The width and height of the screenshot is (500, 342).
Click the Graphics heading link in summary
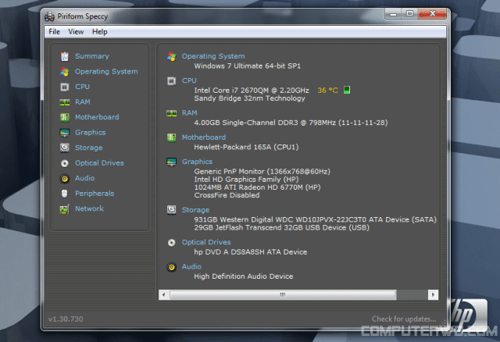pyautogui.click(x=197, y=162)
